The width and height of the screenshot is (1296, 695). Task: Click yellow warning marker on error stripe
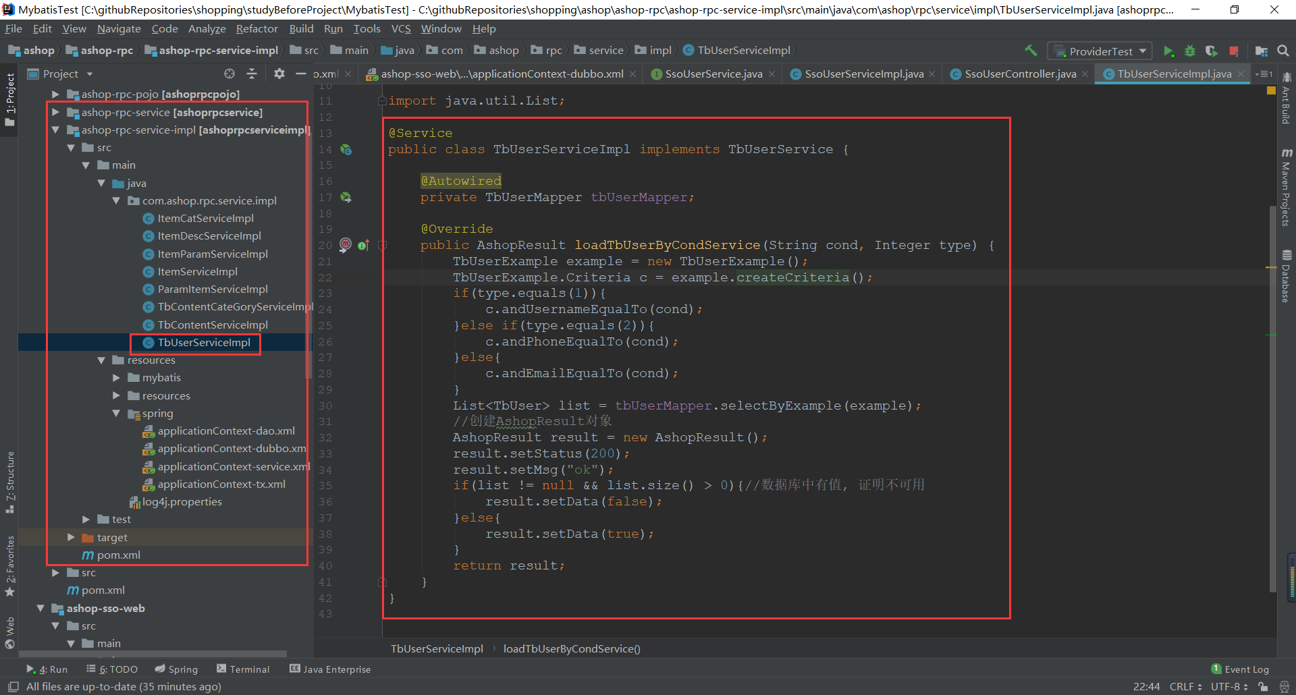(1271, 267)
